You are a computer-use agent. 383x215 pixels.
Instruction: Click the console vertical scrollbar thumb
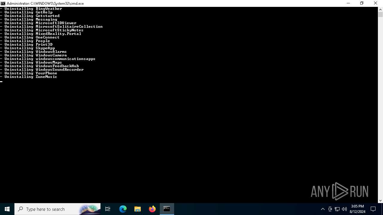click(x=380, y=14)
